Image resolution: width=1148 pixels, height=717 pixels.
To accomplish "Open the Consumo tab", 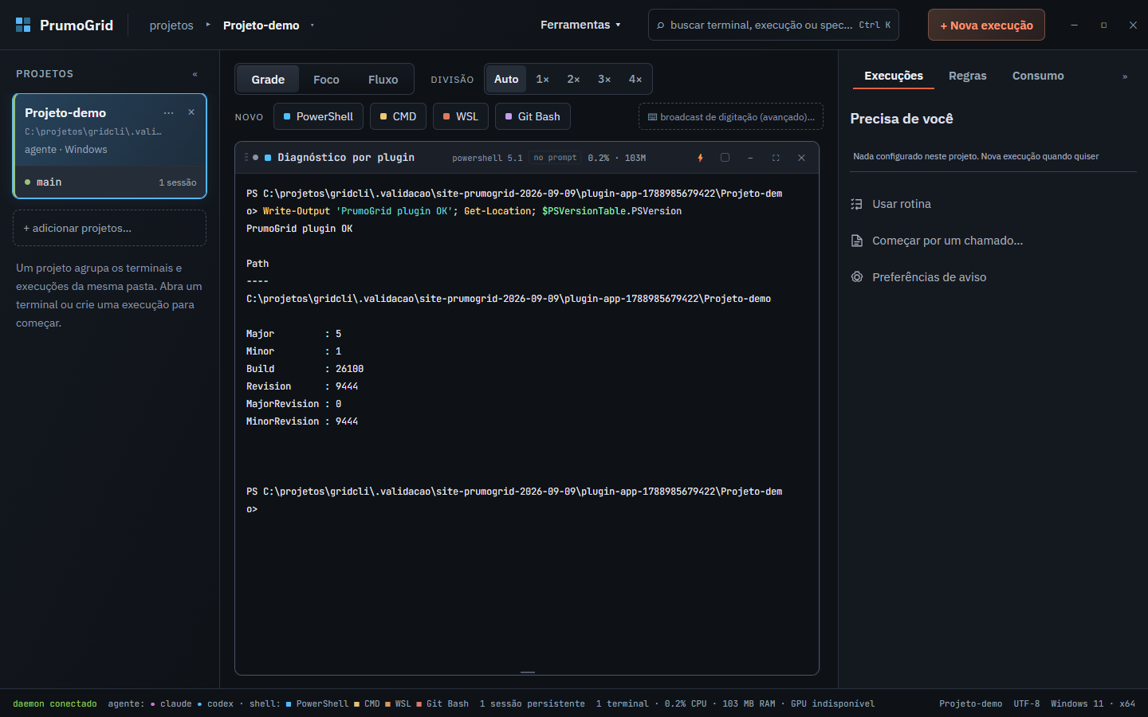I will (1038, 76).
